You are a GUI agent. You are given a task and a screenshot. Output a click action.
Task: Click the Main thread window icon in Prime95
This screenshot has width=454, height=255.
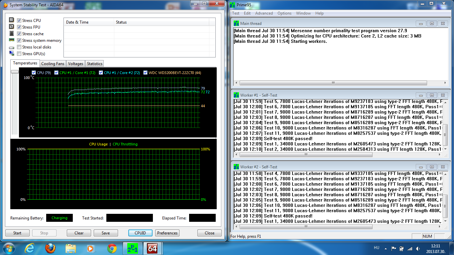point(236,24)
